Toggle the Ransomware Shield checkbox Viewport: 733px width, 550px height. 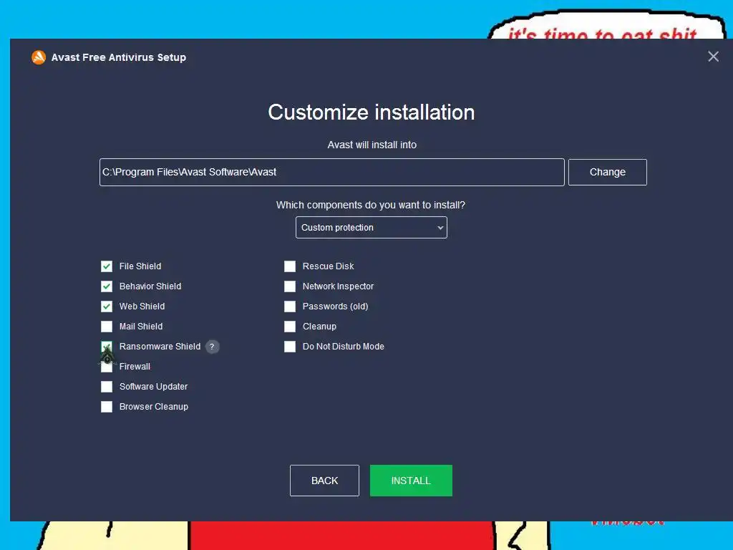click(x=107, y=347)
